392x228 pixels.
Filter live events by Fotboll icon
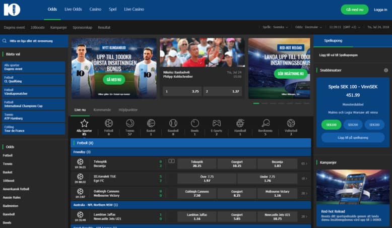(108, 124)
